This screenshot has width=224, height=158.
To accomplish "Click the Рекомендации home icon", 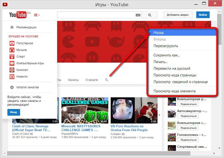I will coord(12,27).
